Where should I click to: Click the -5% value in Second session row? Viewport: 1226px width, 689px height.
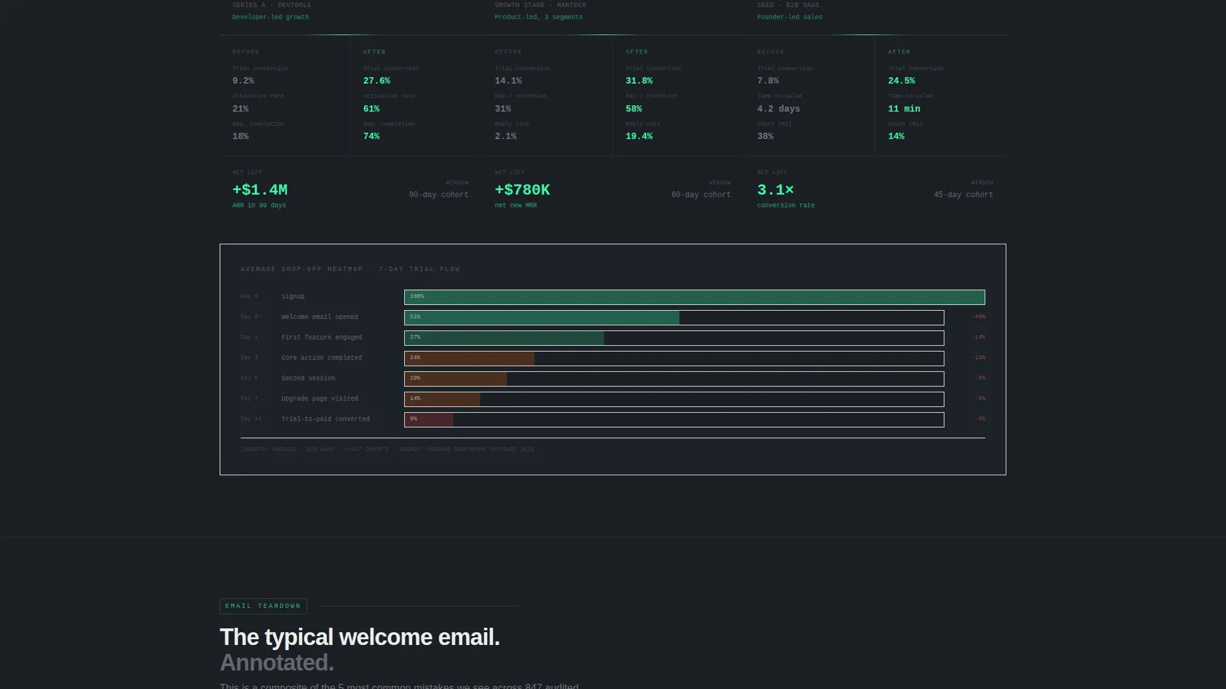pos(980,378)
